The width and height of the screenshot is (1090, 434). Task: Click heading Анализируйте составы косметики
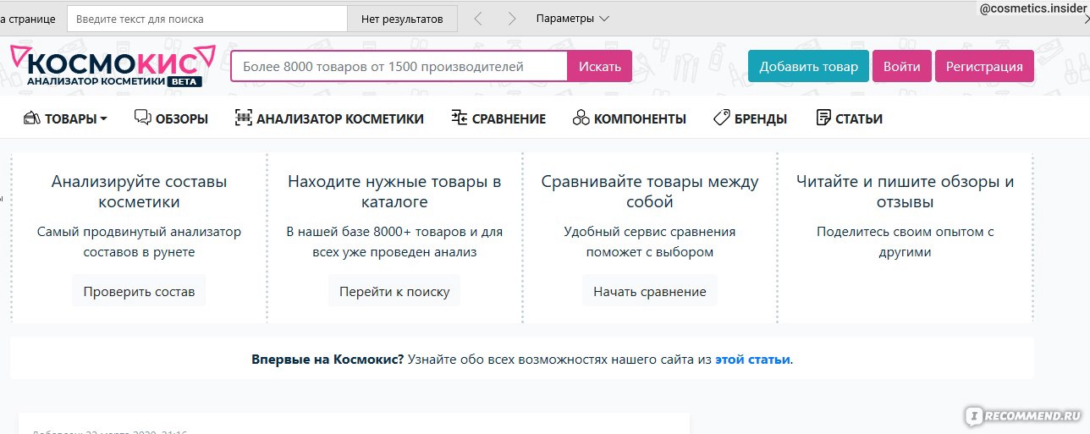[139, 191]
